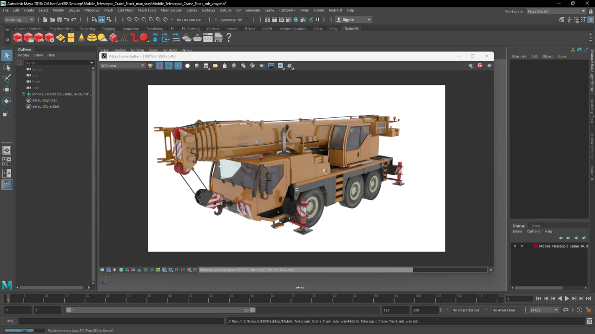Click the question mark help shelf icon
Viewport: 595px width, 334px height.
click(229, 38)
